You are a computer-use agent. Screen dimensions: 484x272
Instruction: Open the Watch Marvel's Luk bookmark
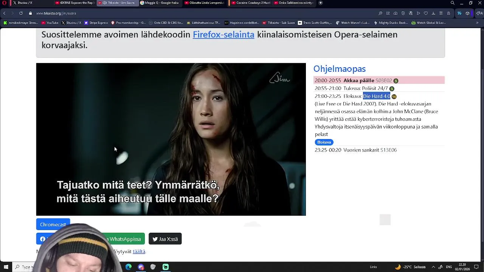point(353,23)
